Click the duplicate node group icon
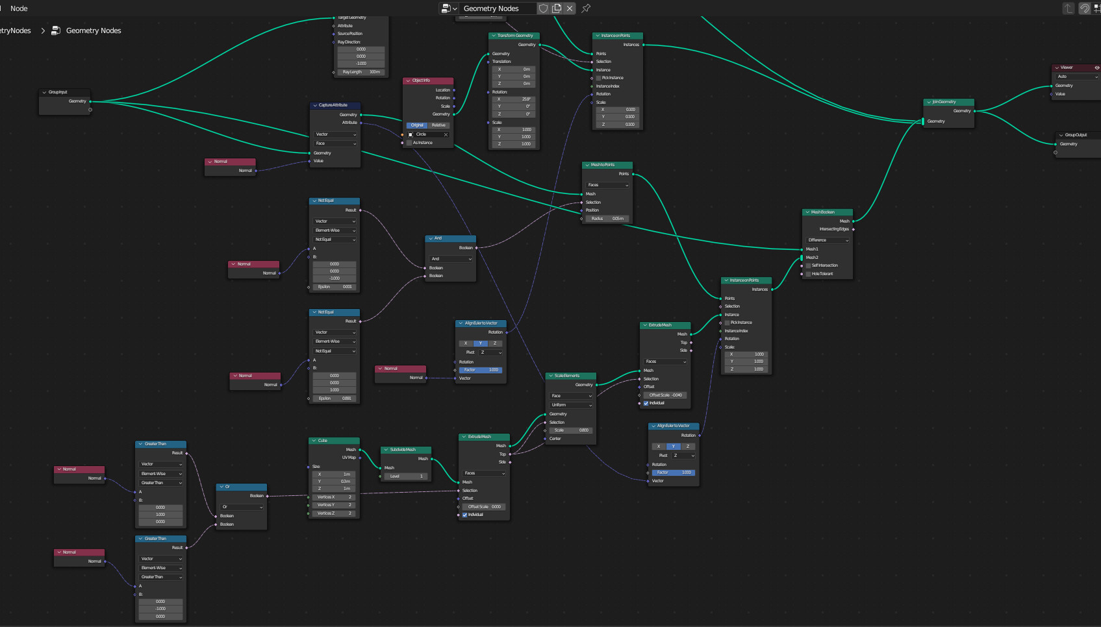This screenshot has height=627, width=1101. (x=557, y=8)
